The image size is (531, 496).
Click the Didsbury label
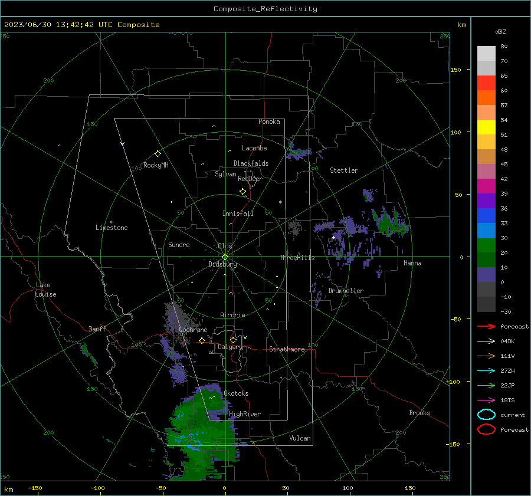tap(223, 264)
